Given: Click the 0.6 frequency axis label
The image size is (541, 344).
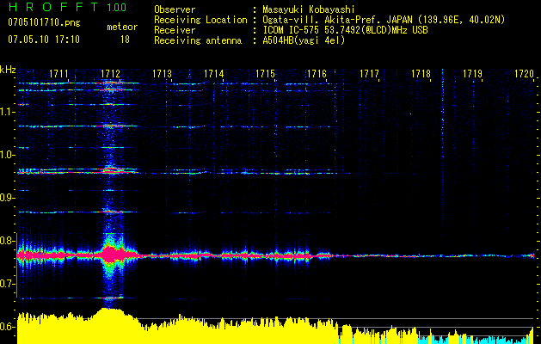Looking at the screenshot, I should [x=7, y=327].
